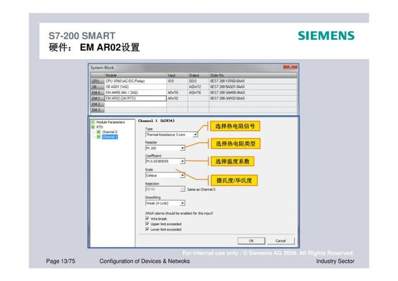Select the RTD tree node

[x=99, y=127]
